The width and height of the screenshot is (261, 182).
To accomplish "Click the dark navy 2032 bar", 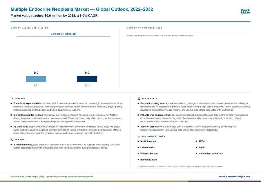I will coord(87,79).
